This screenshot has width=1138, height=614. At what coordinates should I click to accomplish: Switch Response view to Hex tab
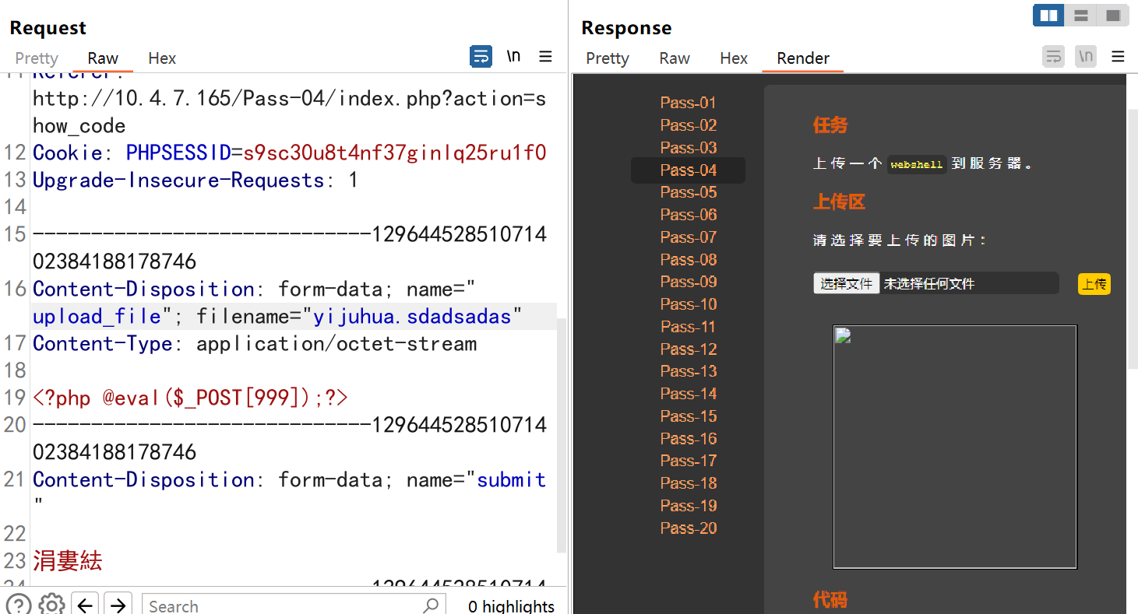point(734,58)
